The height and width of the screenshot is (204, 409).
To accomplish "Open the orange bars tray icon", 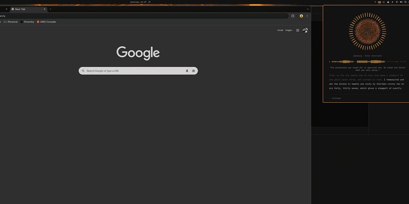I will pyautogui.click(x=379, y=2).
